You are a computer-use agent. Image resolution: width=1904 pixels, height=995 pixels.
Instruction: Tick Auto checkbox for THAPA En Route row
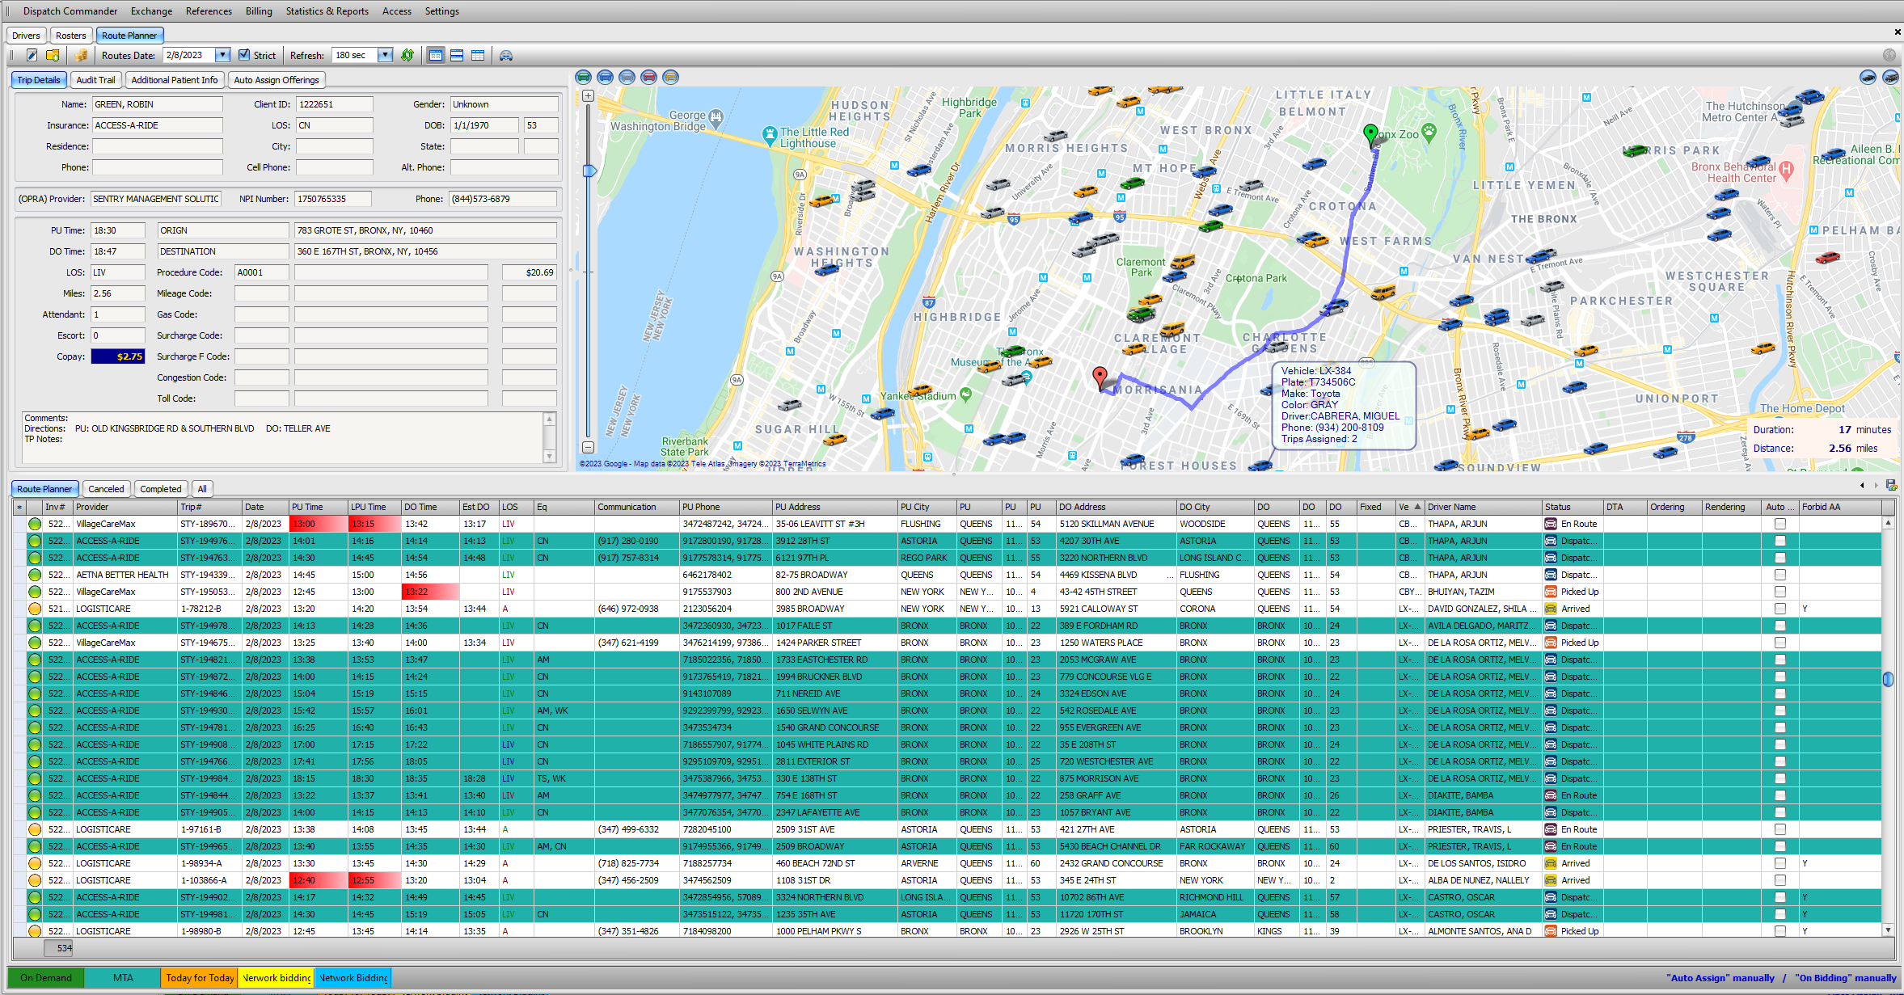1779,524
